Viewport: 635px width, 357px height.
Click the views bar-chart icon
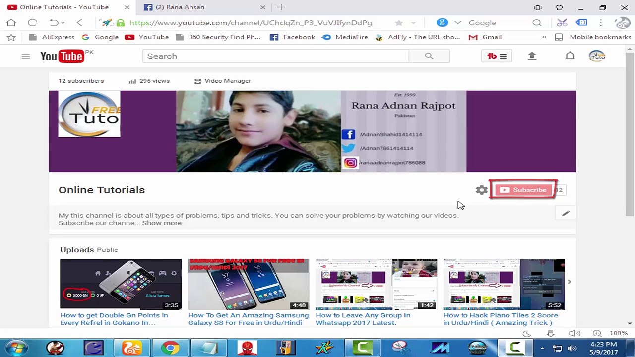(132, 81)
